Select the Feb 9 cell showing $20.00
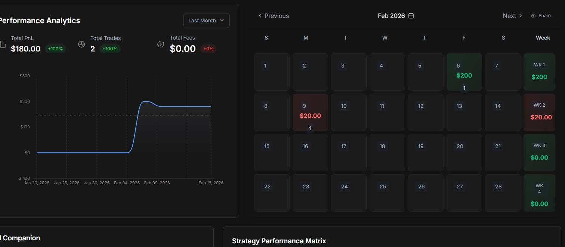The width and height of the screenshot is (565, 247). click(310, 112)
